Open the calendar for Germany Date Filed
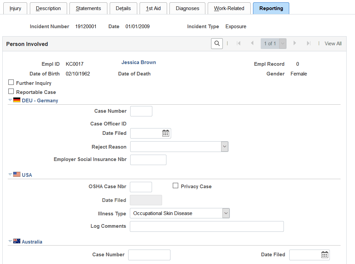The height and width of the screenshot is (264, 355). tap(165, 133)
